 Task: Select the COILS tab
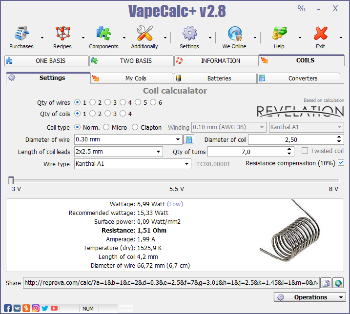point(301,60)
